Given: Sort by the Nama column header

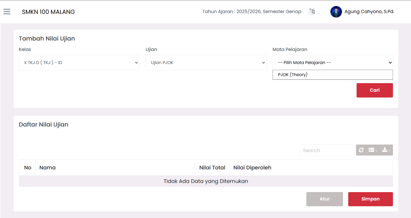Looking at the screenshot, I should point(48,168).
